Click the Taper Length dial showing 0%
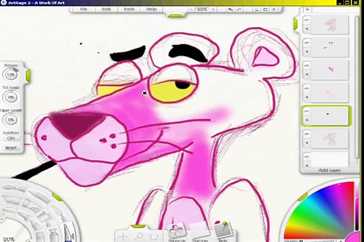364x242 pixels. tap(11, 120)
